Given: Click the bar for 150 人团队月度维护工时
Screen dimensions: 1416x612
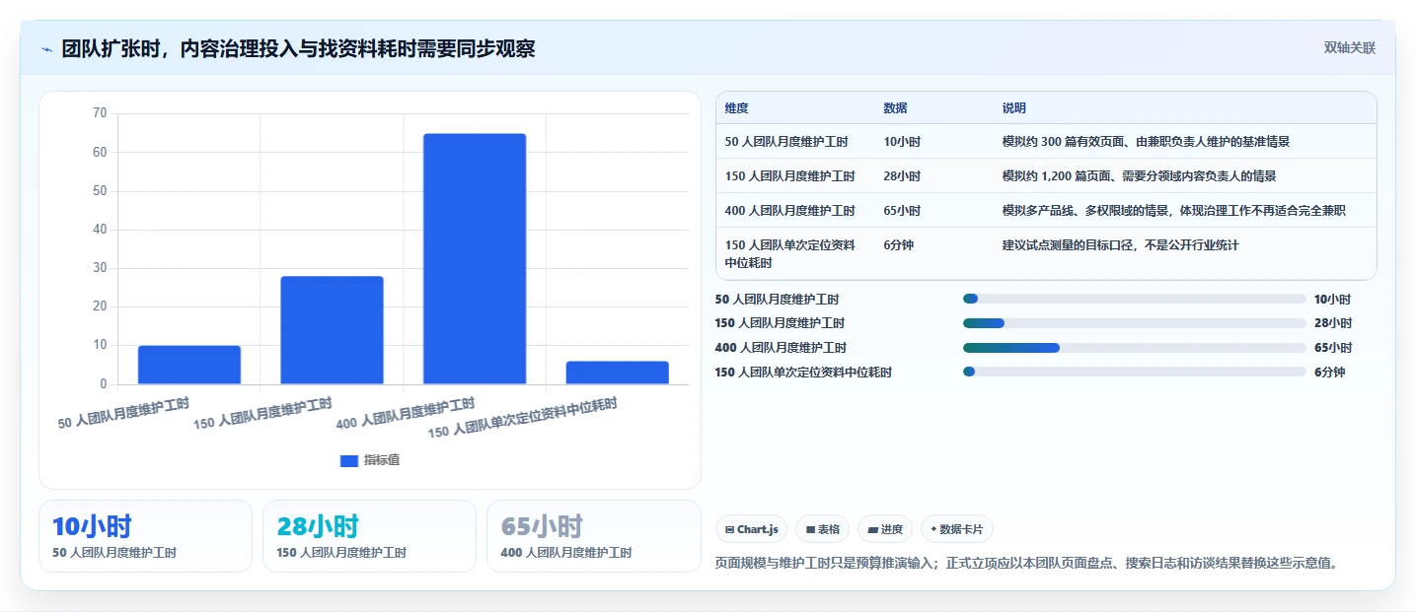Looking at the screenshot, I should tap(332, 330).
